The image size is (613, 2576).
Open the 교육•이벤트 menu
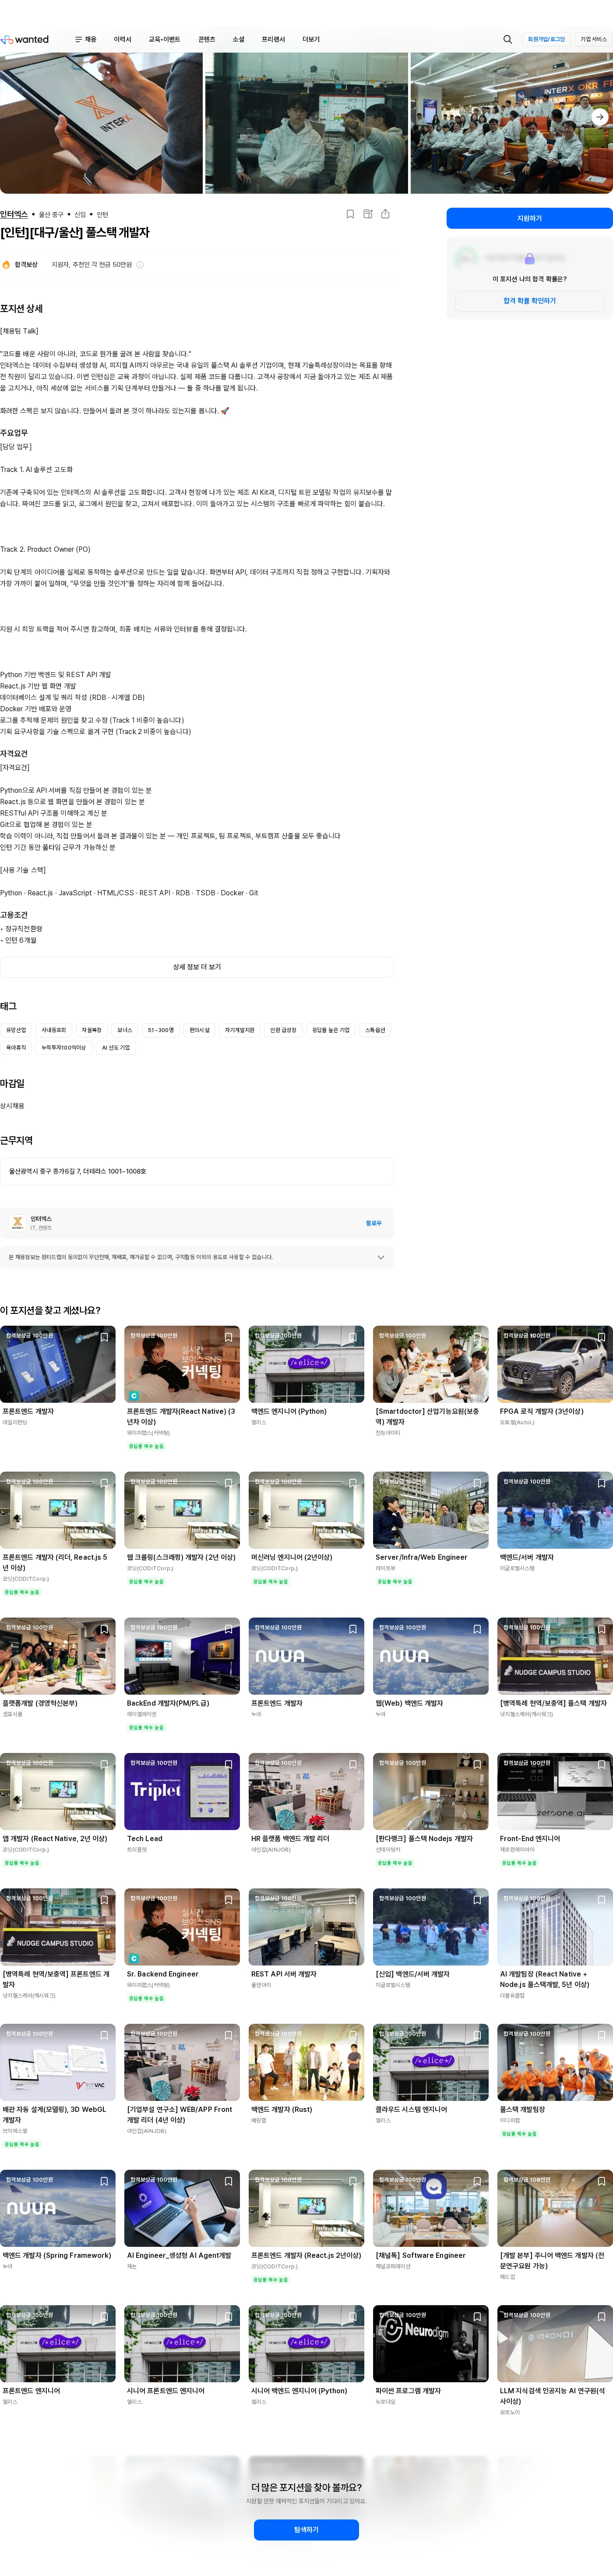tap(164, 39)
